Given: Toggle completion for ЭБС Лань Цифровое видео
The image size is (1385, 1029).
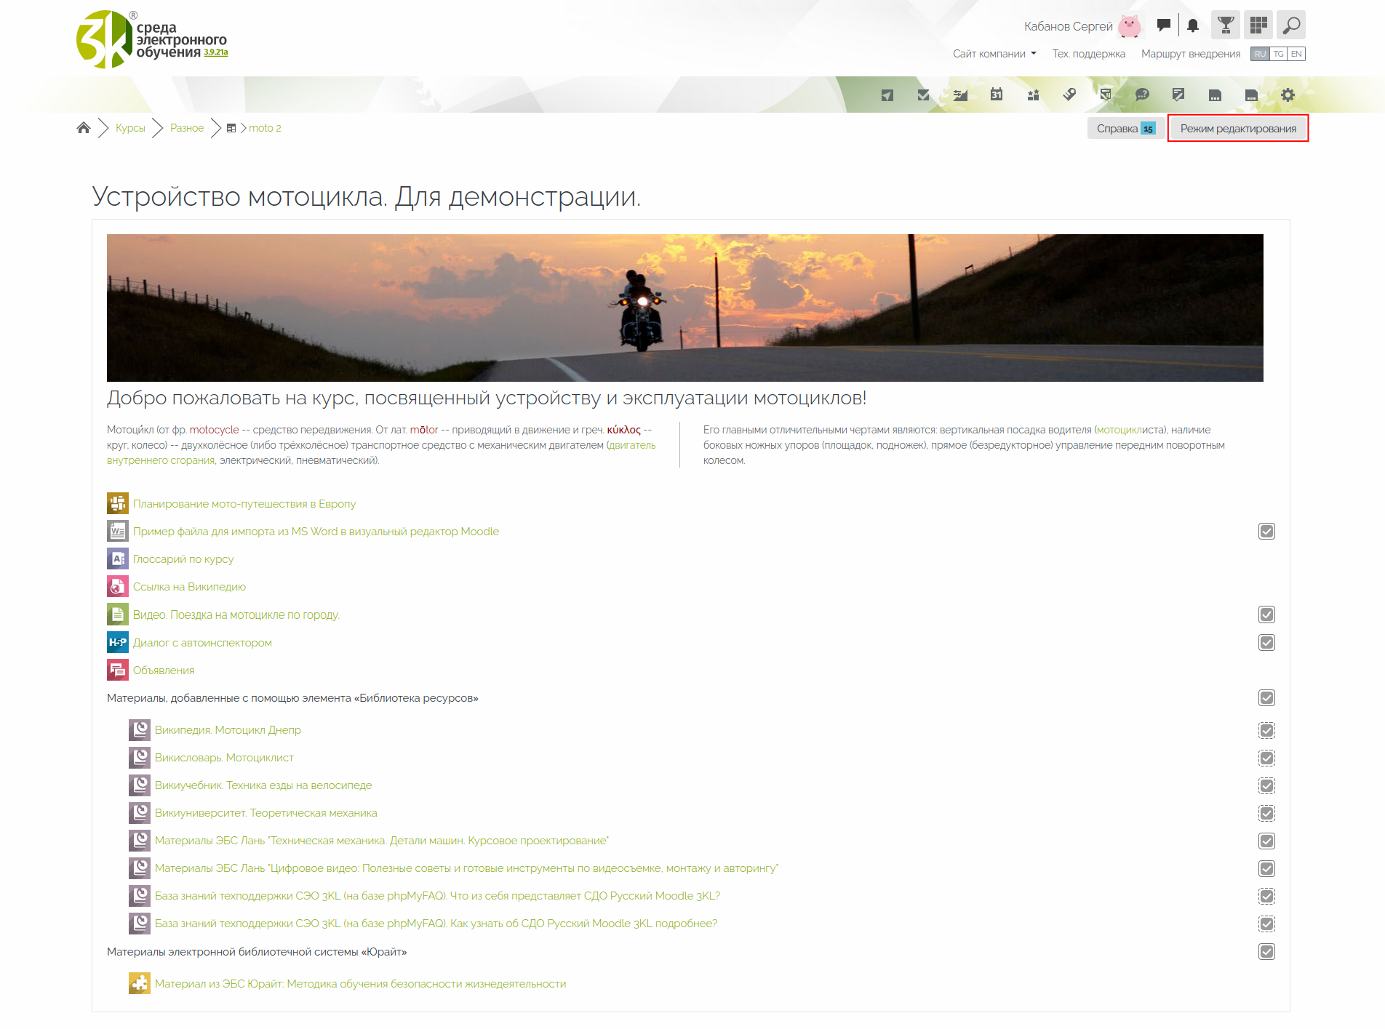Looking at the screenshot, I should (x=1266, y=868).
